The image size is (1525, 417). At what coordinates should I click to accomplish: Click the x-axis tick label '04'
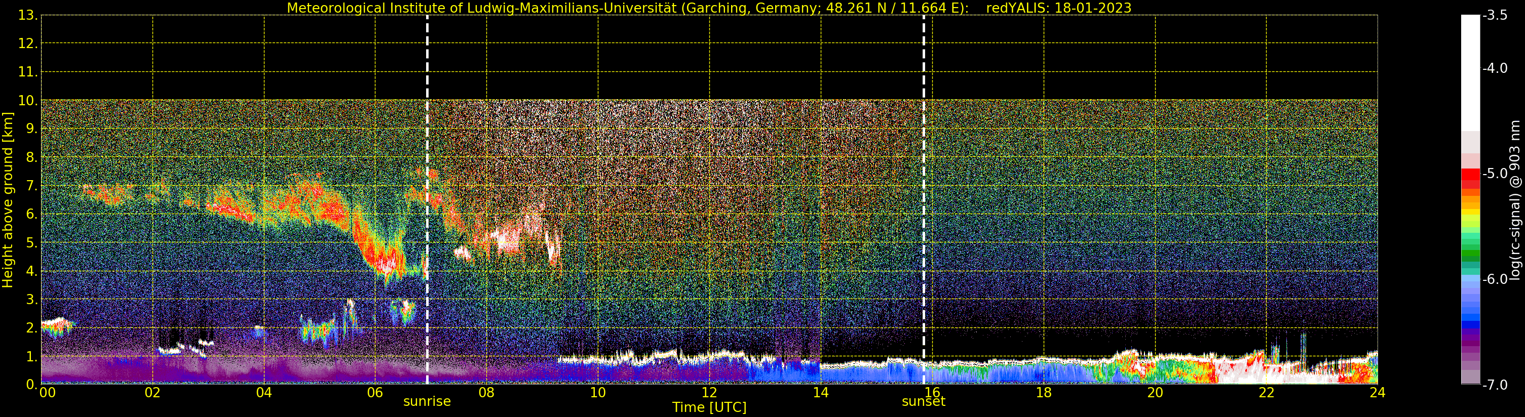[264, 392]
